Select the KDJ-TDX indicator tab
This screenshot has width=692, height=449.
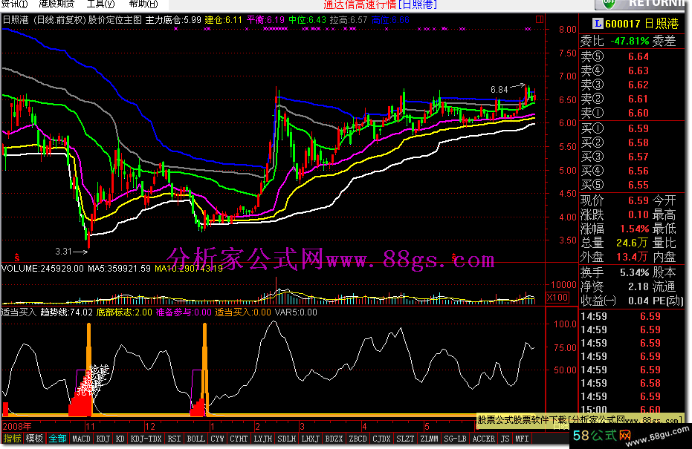click(146, 439)
